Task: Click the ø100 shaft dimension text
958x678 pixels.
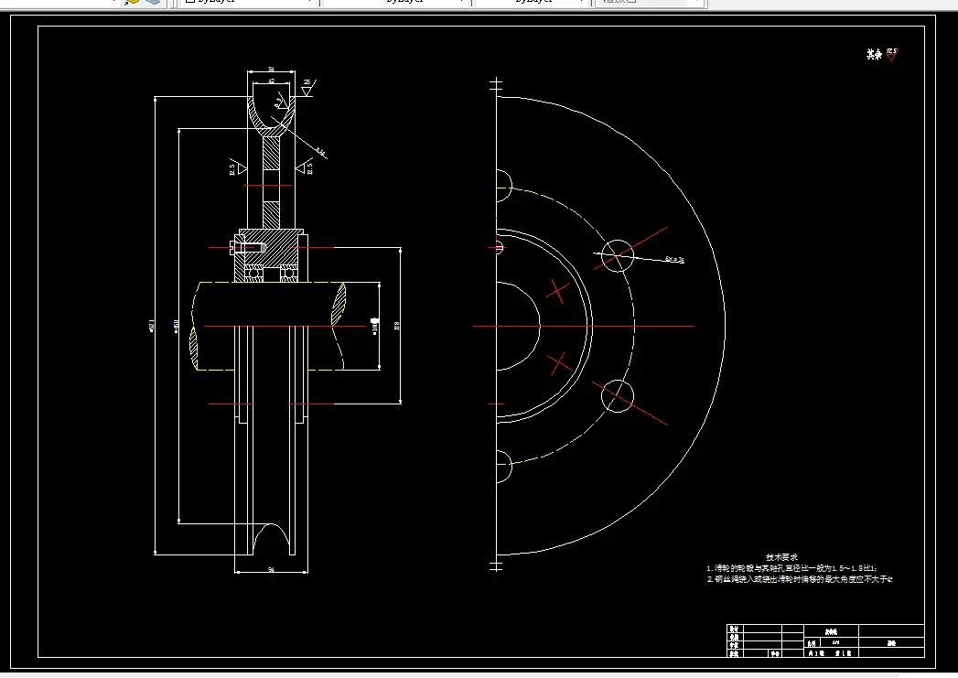Action: pyautogui.click(x=374, y=325)
